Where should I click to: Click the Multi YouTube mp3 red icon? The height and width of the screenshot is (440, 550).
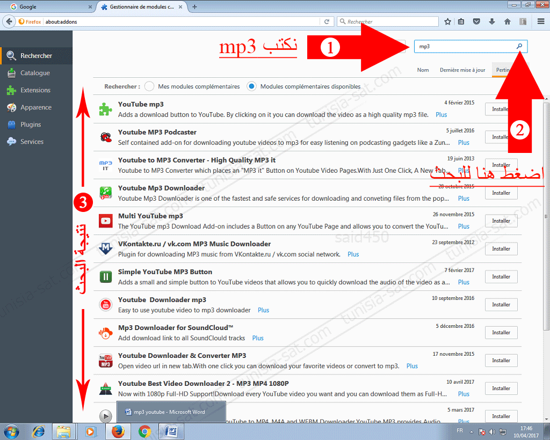point(106,221)
